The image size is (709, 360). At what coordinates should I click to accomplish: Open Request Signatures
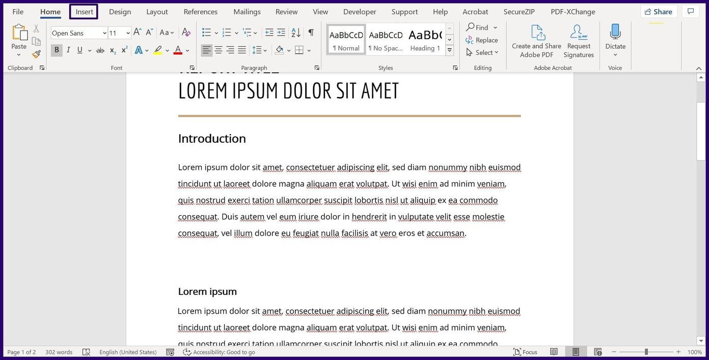[578, 41]
